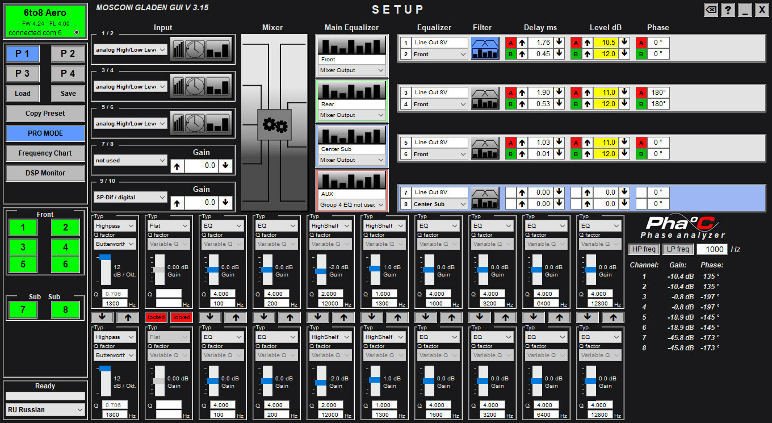Toggle first red locked indicator
The image size is (772, 423).
[x=156, y=317]
